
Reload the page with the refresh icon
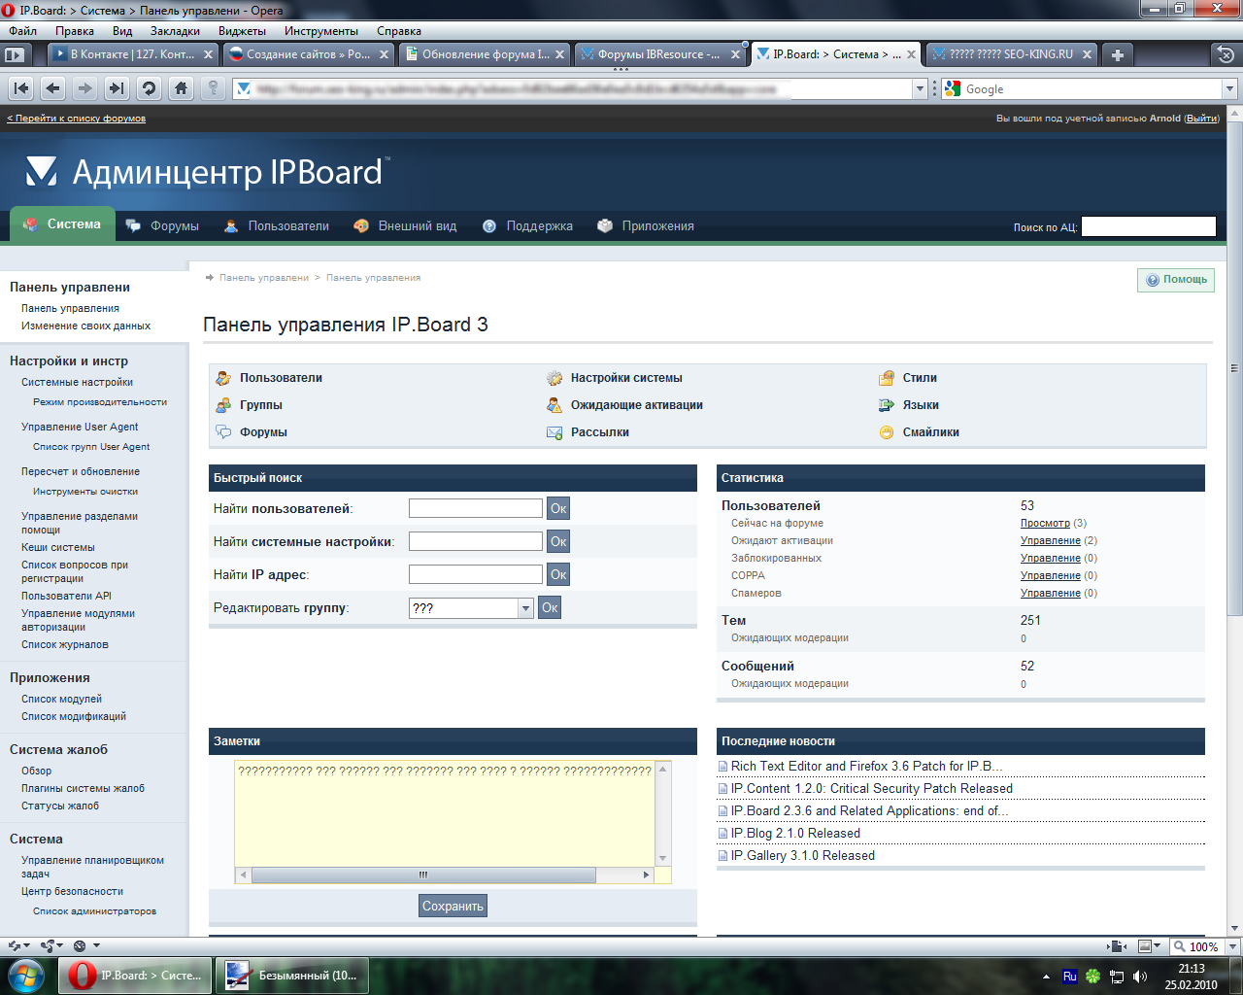[x=149, y=88]
